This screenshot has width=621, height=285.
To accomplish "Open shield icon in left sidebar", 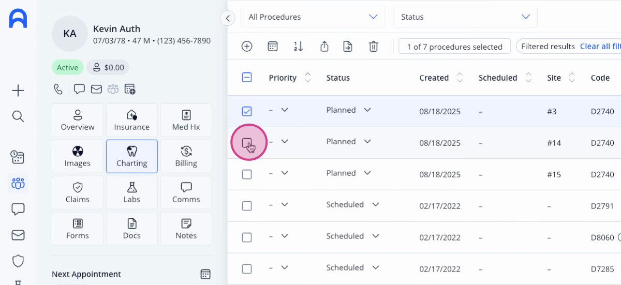I will [x=18, y=261].
